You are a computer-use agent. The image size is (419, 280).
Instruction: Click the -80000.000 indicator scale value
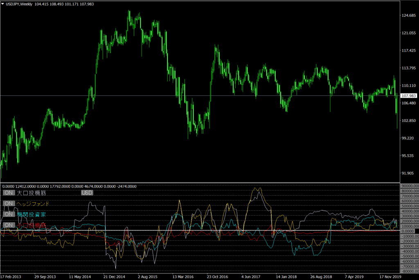point(410,271)
